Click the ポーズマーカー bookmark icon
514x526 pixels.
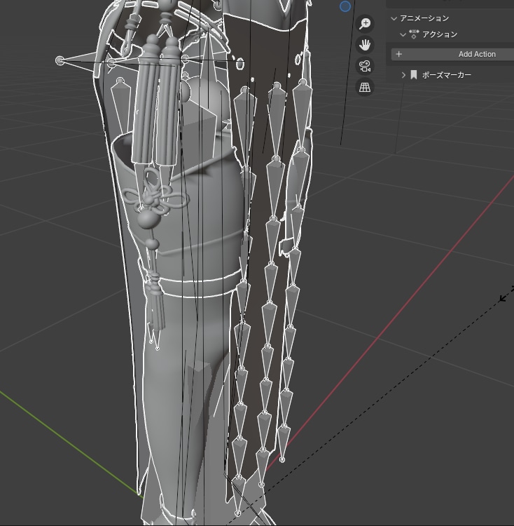(x=414, y=75)
